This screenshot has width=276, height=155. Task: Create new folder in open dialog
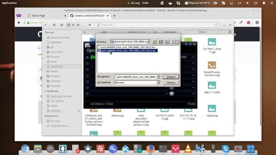(x=167, y=42)
